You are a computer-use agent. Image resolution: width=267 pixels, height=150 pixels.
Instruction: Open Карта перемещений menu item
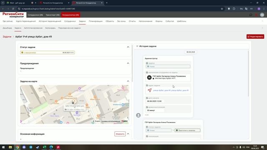pos(26,21)
